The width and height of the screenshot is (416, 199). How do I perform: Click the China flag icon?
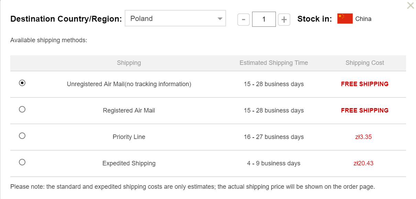point(345,19)
